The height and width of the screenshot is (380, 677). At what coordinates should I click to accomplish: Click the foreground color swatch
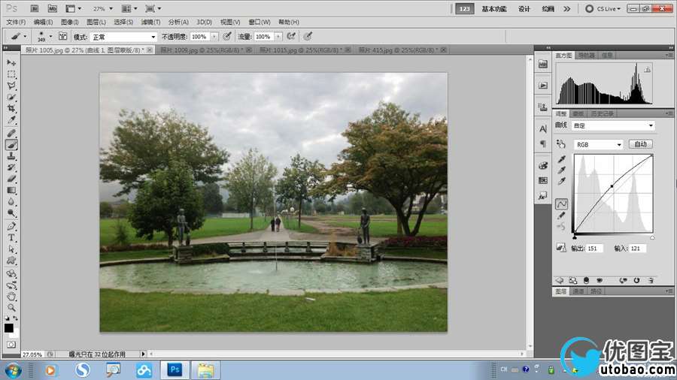[x=8, y=328]
